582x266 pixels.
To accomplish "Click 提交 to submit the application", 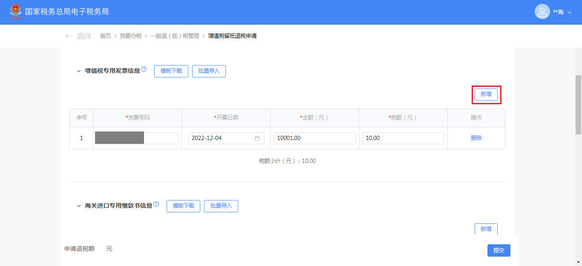I will pyautogui.click(x=498, y=250).
